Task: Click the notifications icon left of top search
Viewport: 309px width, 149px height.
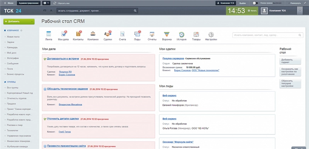Action: click(x=51, y=11)
